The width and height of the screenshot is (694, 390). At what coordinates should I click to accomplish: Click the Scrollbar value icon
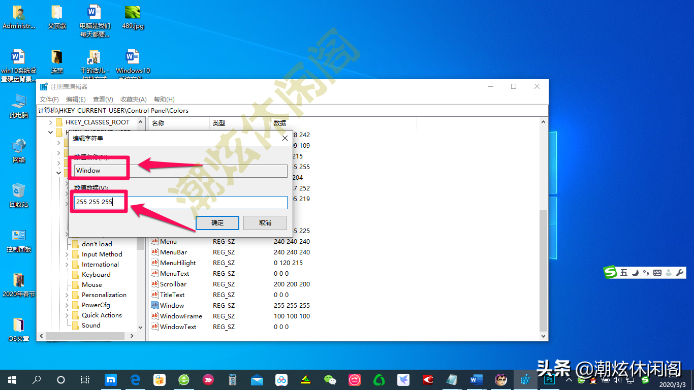coord(155,284)
